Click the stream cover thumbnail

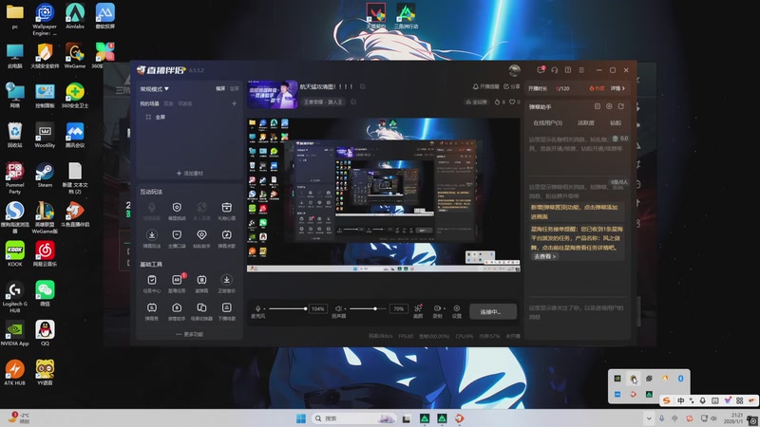pyautogui.click(x=272, y=95)
